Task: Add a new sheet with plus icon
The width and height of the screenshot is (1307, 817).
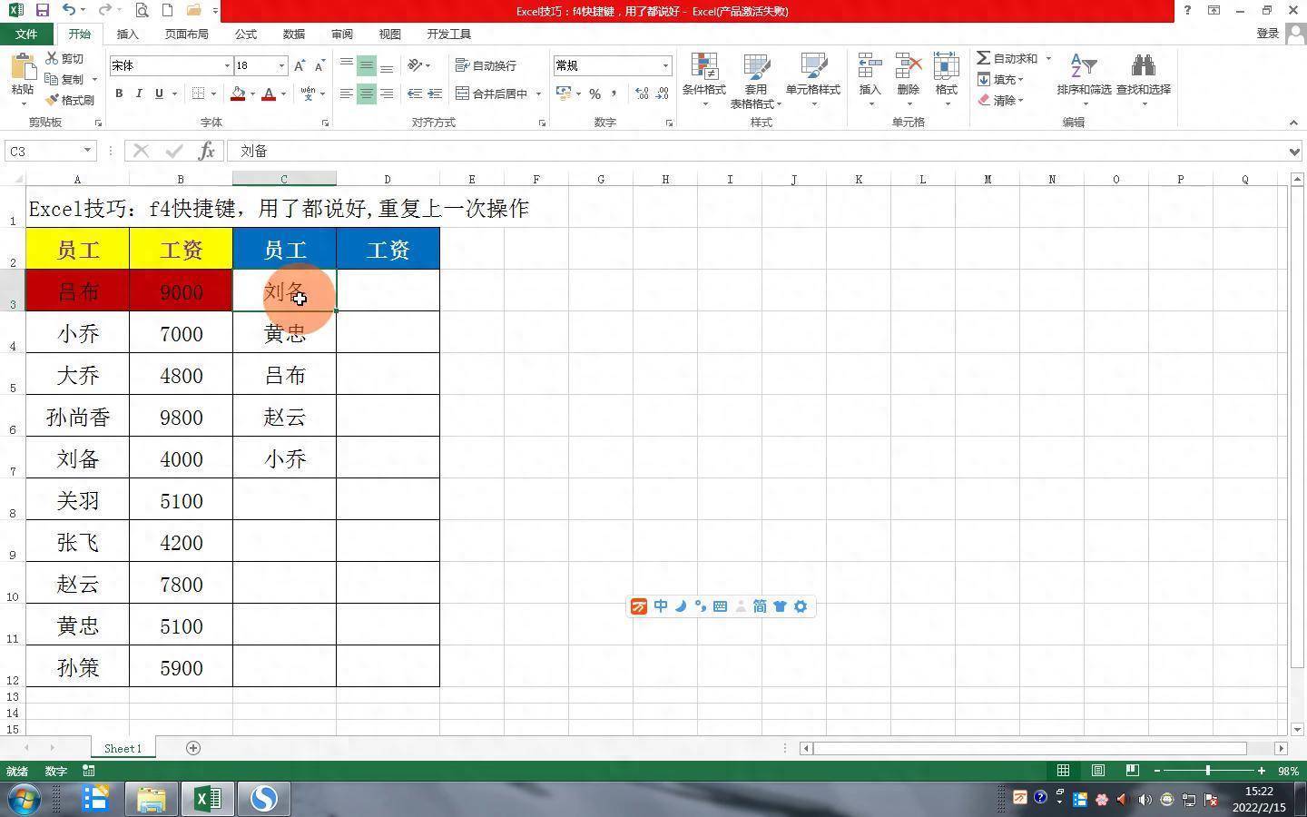Action: [193, 748]
